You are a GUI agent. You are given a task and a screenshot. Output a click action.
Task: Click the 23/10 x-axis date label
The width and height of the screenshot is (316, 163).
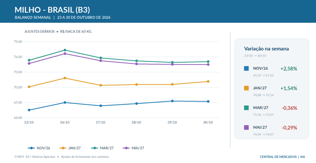click(x=29, y=122)
